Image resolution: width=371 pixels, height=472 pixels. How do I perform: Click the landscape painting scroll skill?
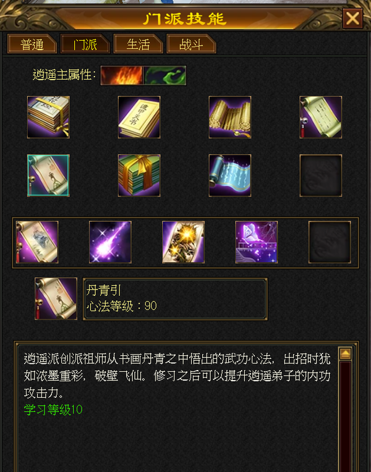[x=37, y=242]
